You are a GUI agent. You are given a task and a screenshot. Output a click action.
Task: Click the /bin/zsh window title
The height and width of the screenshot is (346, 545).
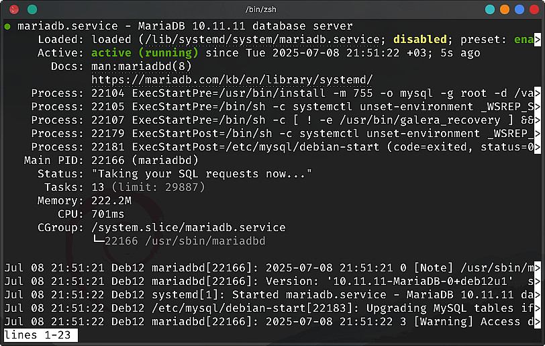pos(272,9)
